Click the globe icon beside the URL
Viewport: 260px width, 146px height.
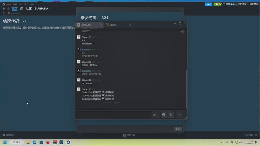(9, 13)
